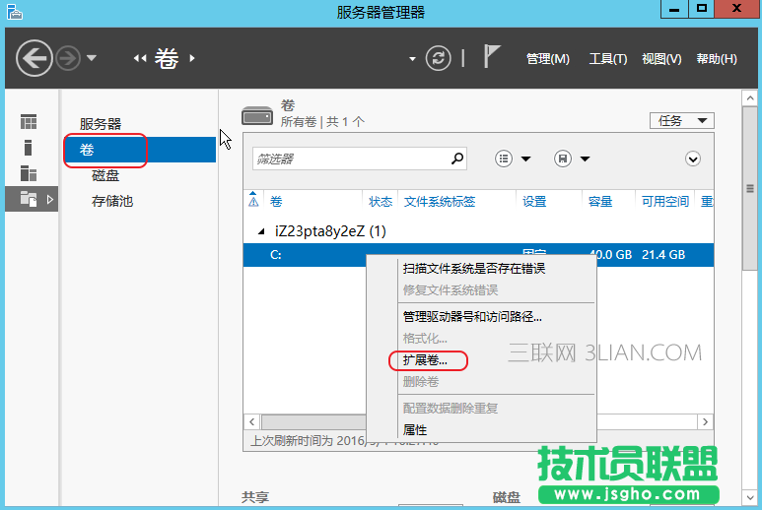Collapse the iZ23pta8y2eZ group
The height and width of the screenshot is (510, 762).
pos(261,231)
